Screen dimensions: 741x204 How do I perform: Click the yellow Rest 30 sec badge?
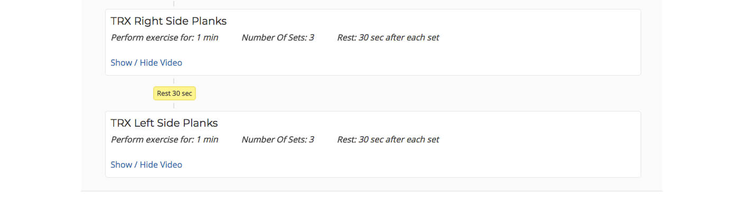tap(174, 93)
